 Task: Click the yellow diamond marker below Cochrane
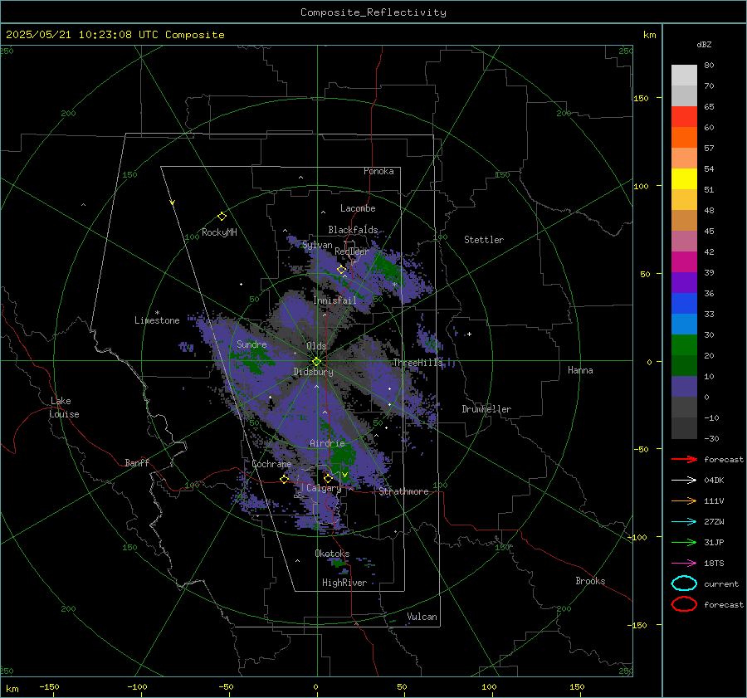pyautogui.click(x=285, y=479)
